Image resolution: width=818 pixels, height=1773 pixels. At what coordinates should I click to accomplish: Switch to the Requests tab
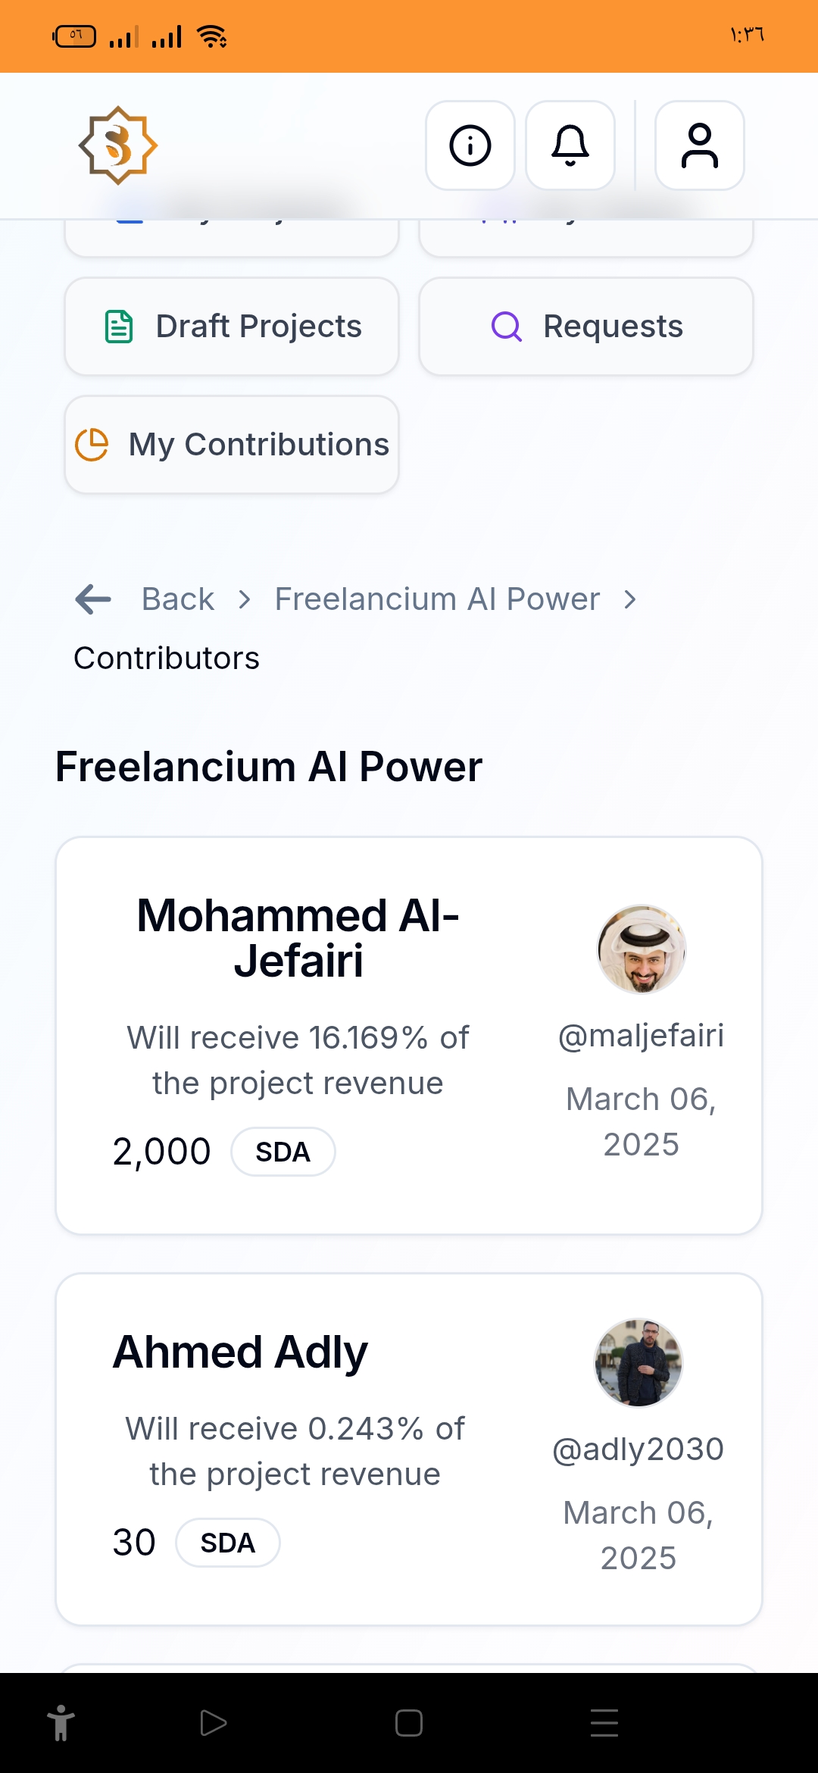[586, 327]
